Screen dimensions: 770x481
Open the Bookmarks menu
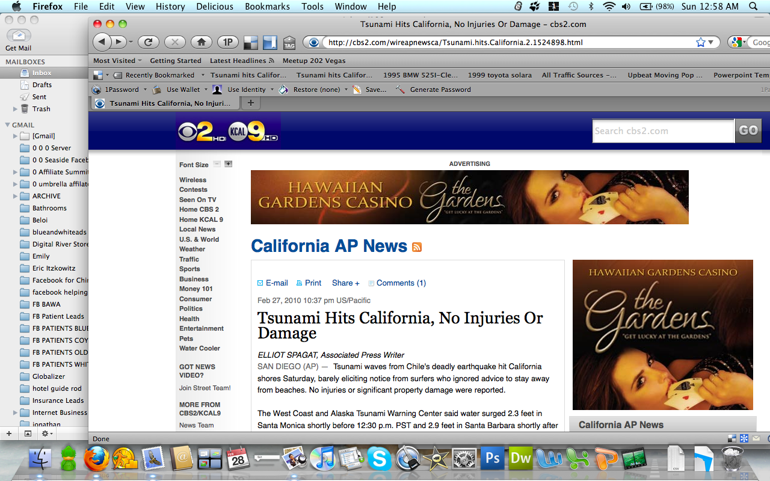click(268, 7)
